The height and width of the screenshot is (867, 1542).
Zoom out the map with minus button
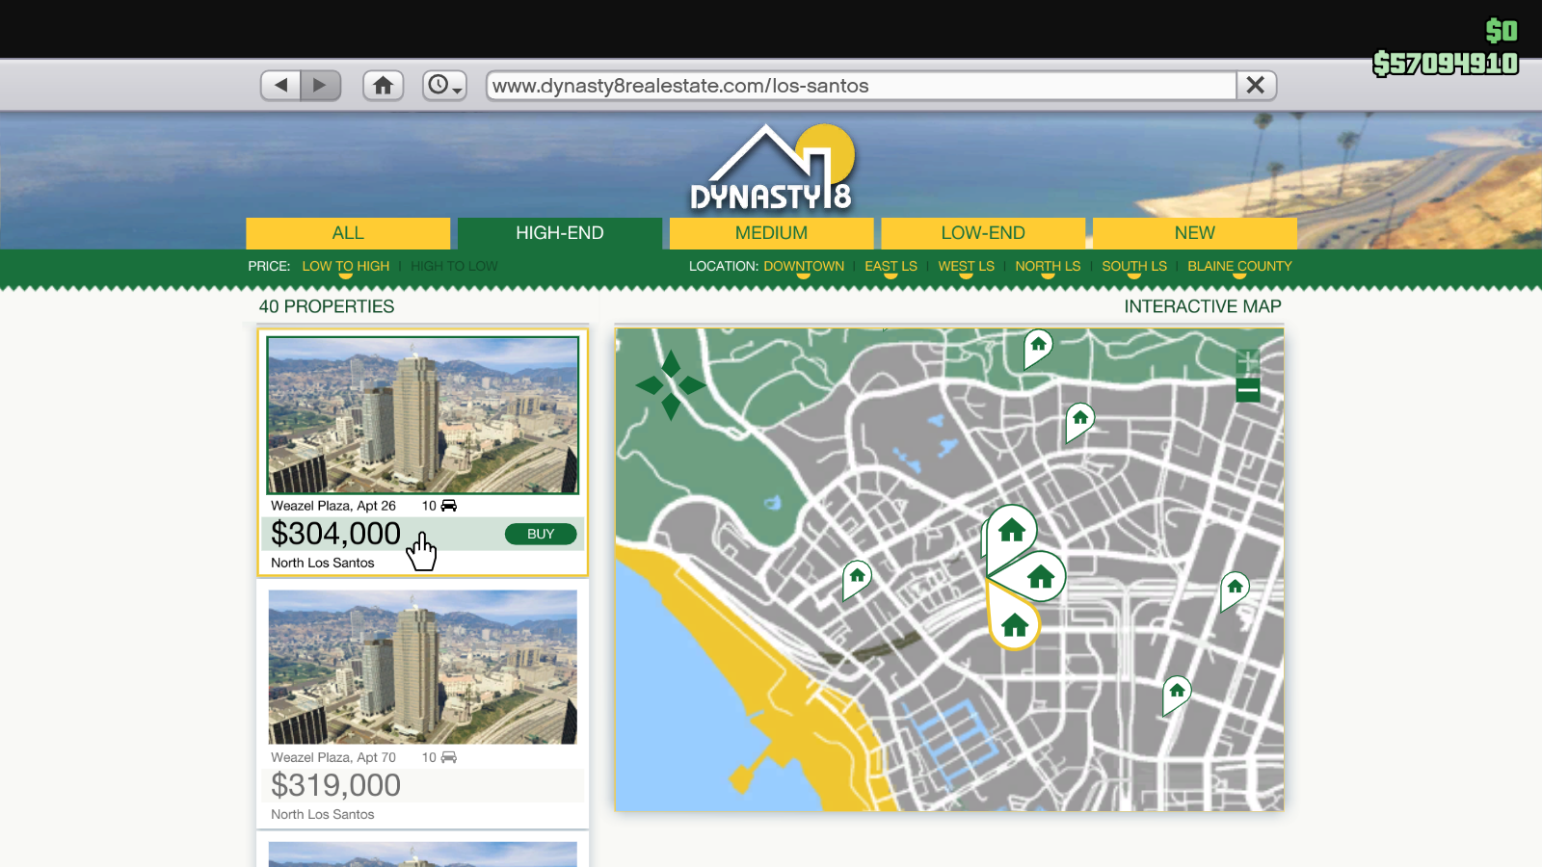1248,390
